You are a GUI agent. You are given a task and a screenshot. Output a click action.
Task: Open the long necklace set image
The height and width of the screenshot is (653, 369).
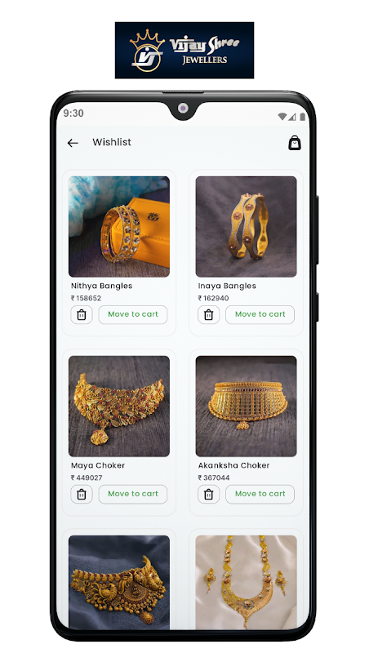point(247,582)
